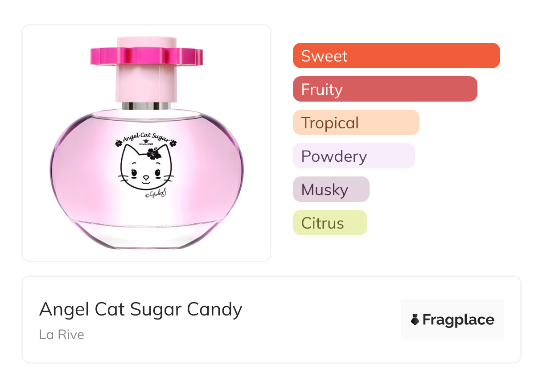
Task: Pick the Musky accord bar
Action: [331, 189]
